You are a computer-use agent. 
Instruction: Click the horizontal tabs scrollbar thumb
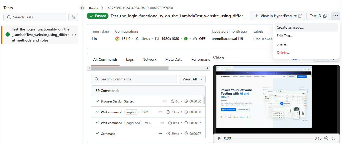pos(130,68)
